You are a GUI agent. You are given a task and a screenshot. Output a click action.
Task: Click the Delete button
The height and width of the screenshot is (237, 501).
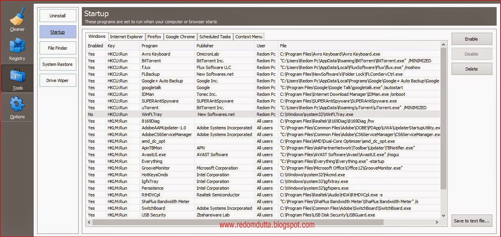472,69
